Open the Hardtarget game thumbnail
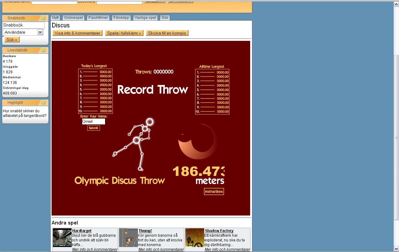Viewport: 399px width, 252px height. [62, 238]
